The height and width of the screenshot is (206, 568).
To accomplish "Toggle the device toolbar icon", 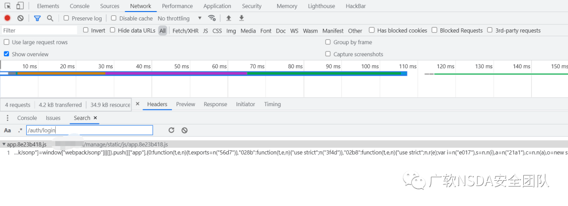I will pyautogui.click(x=20, y=6).
